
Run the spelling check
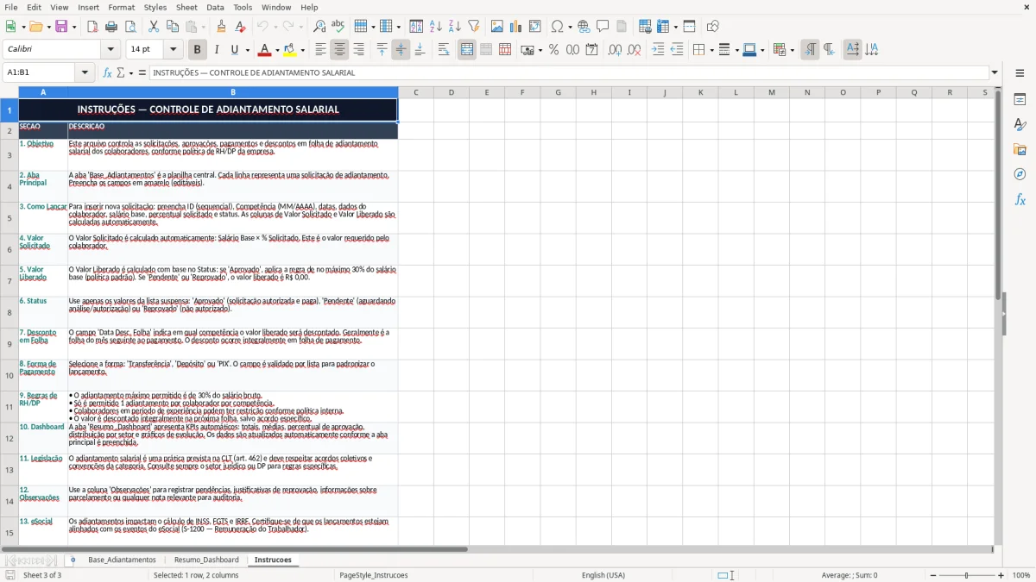pos(338,27)
